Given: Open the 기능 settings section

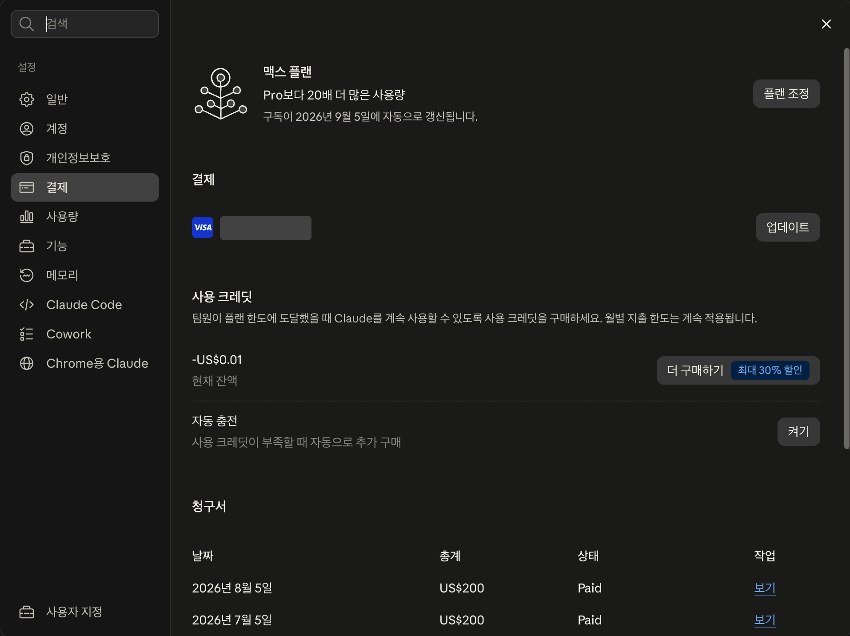Looking at the screenshot, I should point(85,246).
